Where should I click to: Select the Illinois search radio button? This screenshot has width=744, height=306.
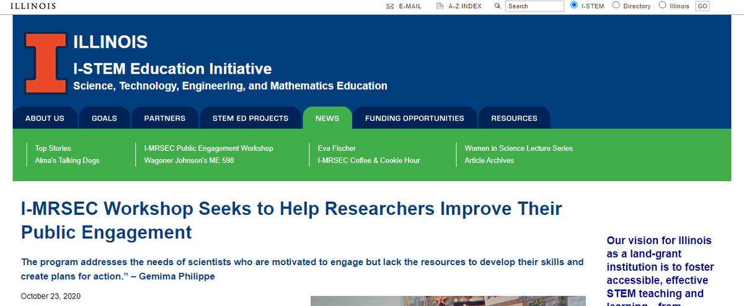tap(662, 5)
